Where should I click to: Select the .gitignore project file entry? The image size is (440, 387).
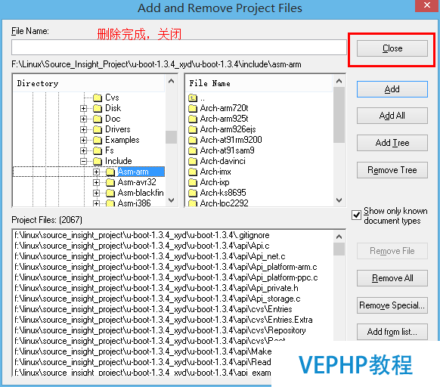pyautogui.click(x=142, y=235)
